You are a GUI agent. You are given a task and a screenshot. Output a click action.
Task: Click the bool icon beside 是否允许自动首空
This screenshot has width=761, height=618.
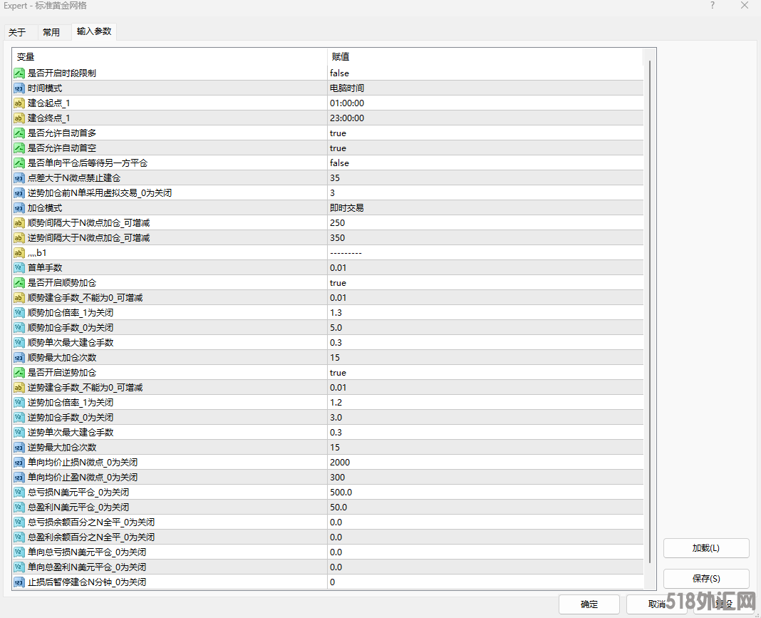coord(19,148)
